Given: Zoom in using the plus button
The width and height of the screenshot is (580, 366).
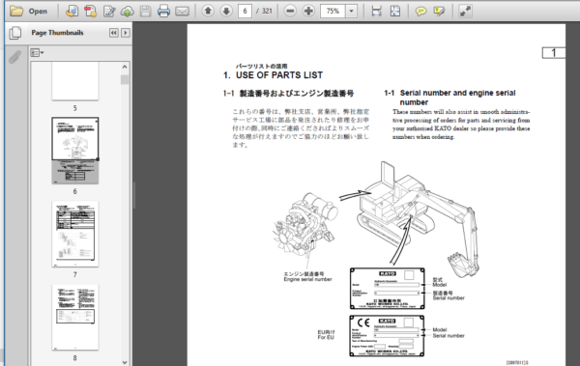Looking at the screenshot, I should (x=308, y=11).
